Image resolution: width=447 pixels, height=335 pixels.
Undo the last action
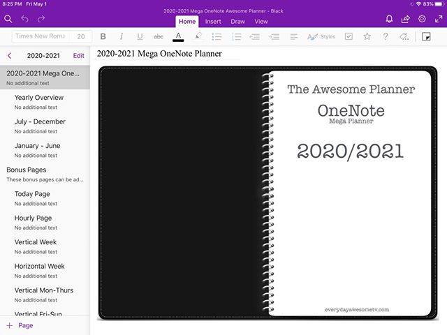[25, 19]
